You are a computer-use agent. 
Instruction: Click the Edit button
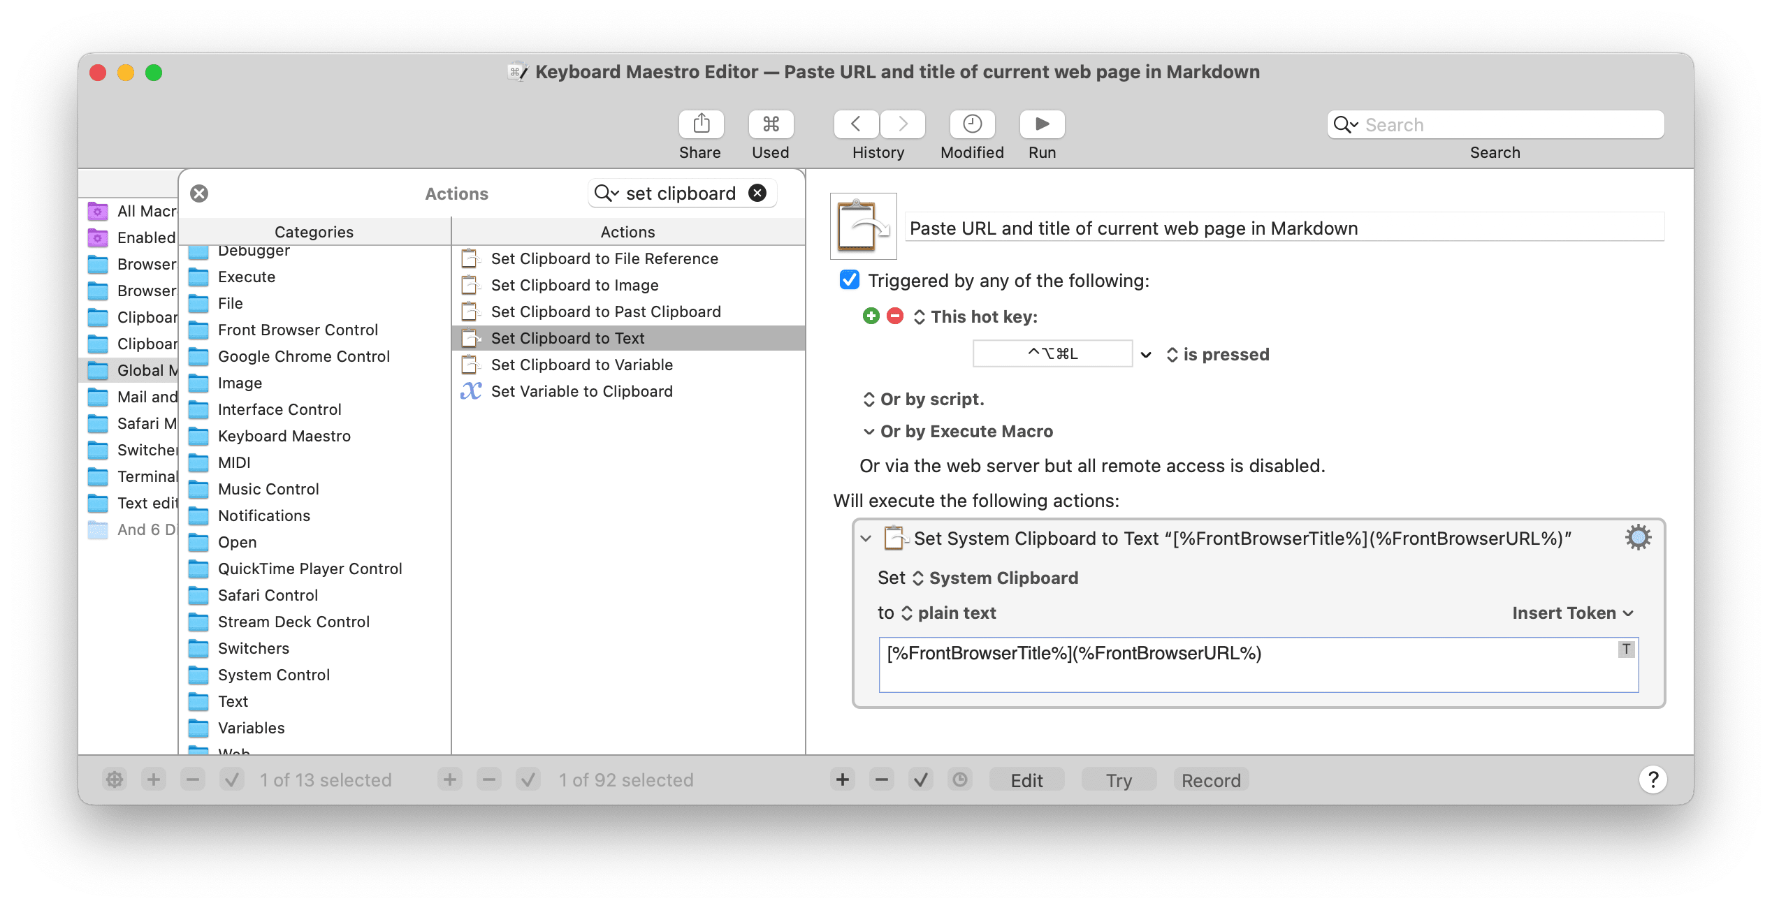1026,779
